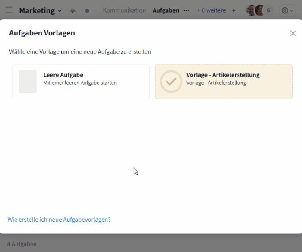Open the hamburger menu icon

(9, 10)
